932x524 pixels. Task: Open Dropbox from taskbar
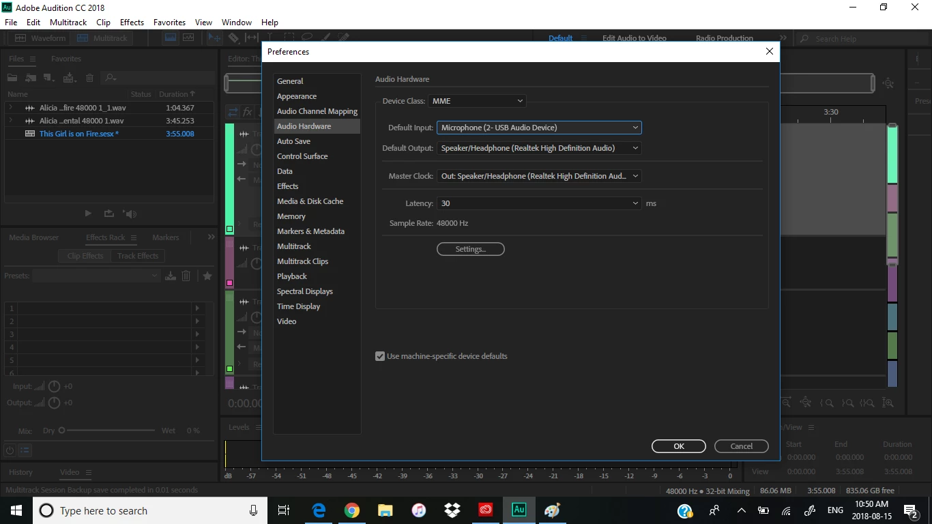pyautogui.click(x=452, y=510)
